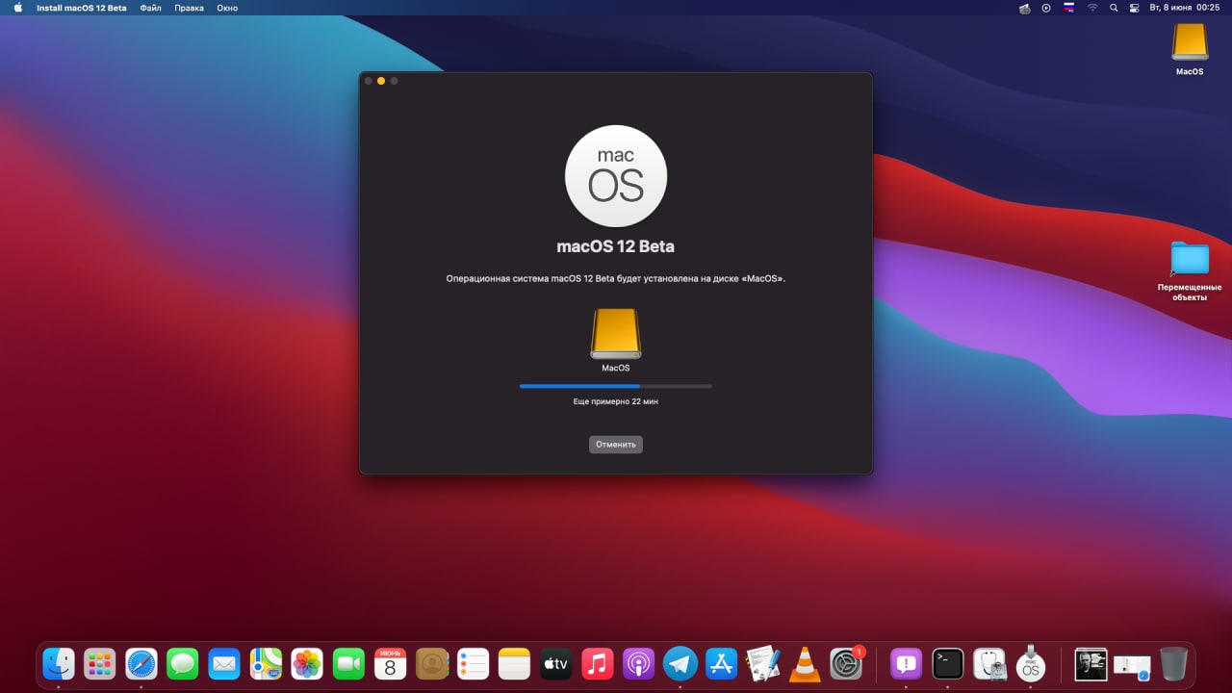This screenshot has height=693, width=1232.
Task: Launch Telegram from the dock
Action: 680,663
